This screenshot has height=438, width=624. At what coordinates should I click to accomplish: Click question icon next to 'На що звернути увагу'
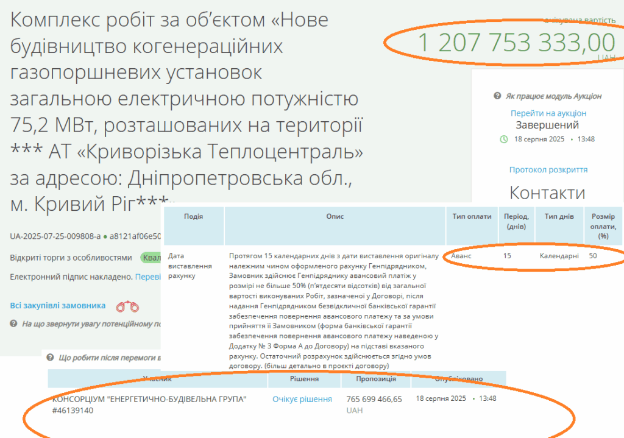coord(15,323)
